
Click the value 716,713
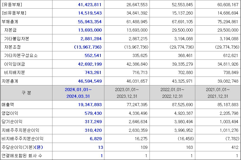(140, 72)
